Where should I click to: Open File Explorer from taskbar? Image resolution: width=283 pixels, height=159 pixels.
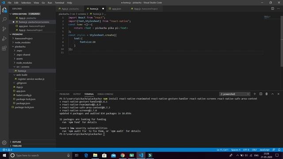pos(95,155)
